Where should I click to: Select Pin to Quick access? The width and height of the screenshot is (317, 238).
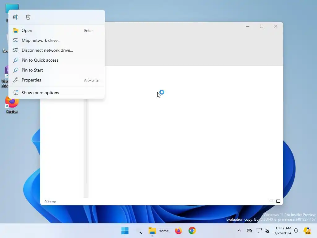pos(57,60)
